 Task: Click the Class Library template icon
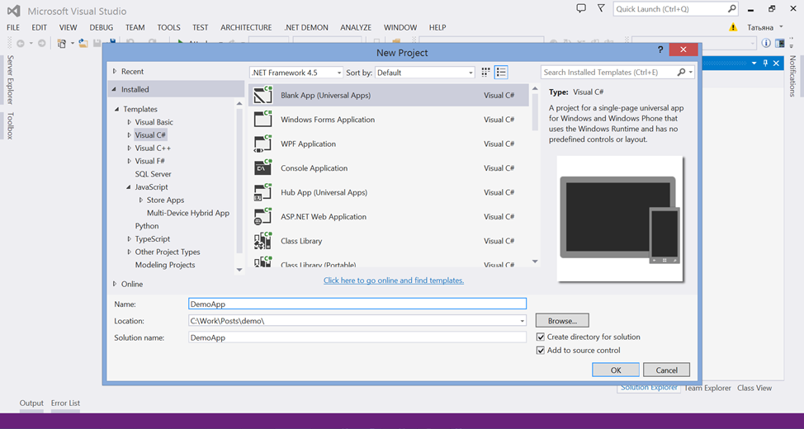pyautogui.click(x=263, y=241)
